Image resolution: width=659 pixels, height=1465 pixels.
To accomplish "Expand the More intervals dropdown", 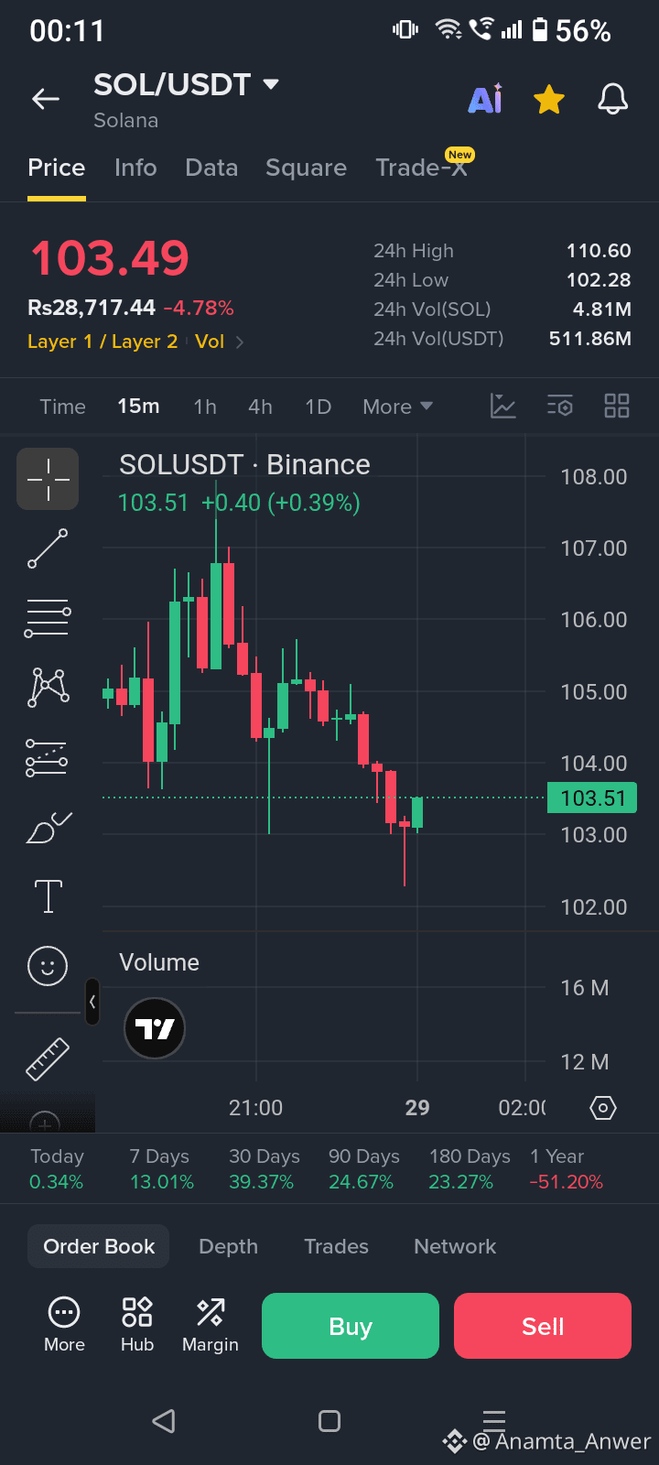I will click(397, 407).
